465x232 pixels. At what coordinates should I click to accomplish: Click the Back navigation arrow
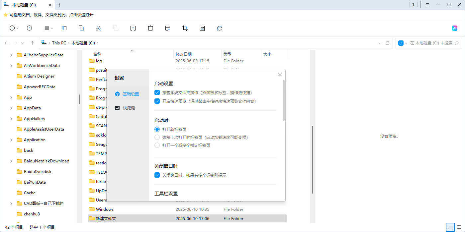pyautogui.click(x=7, y=43)
